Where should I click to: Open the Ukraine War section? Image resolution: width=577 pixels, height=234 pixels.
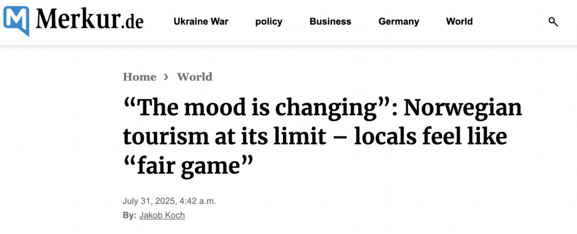click(x=201, y=22)
